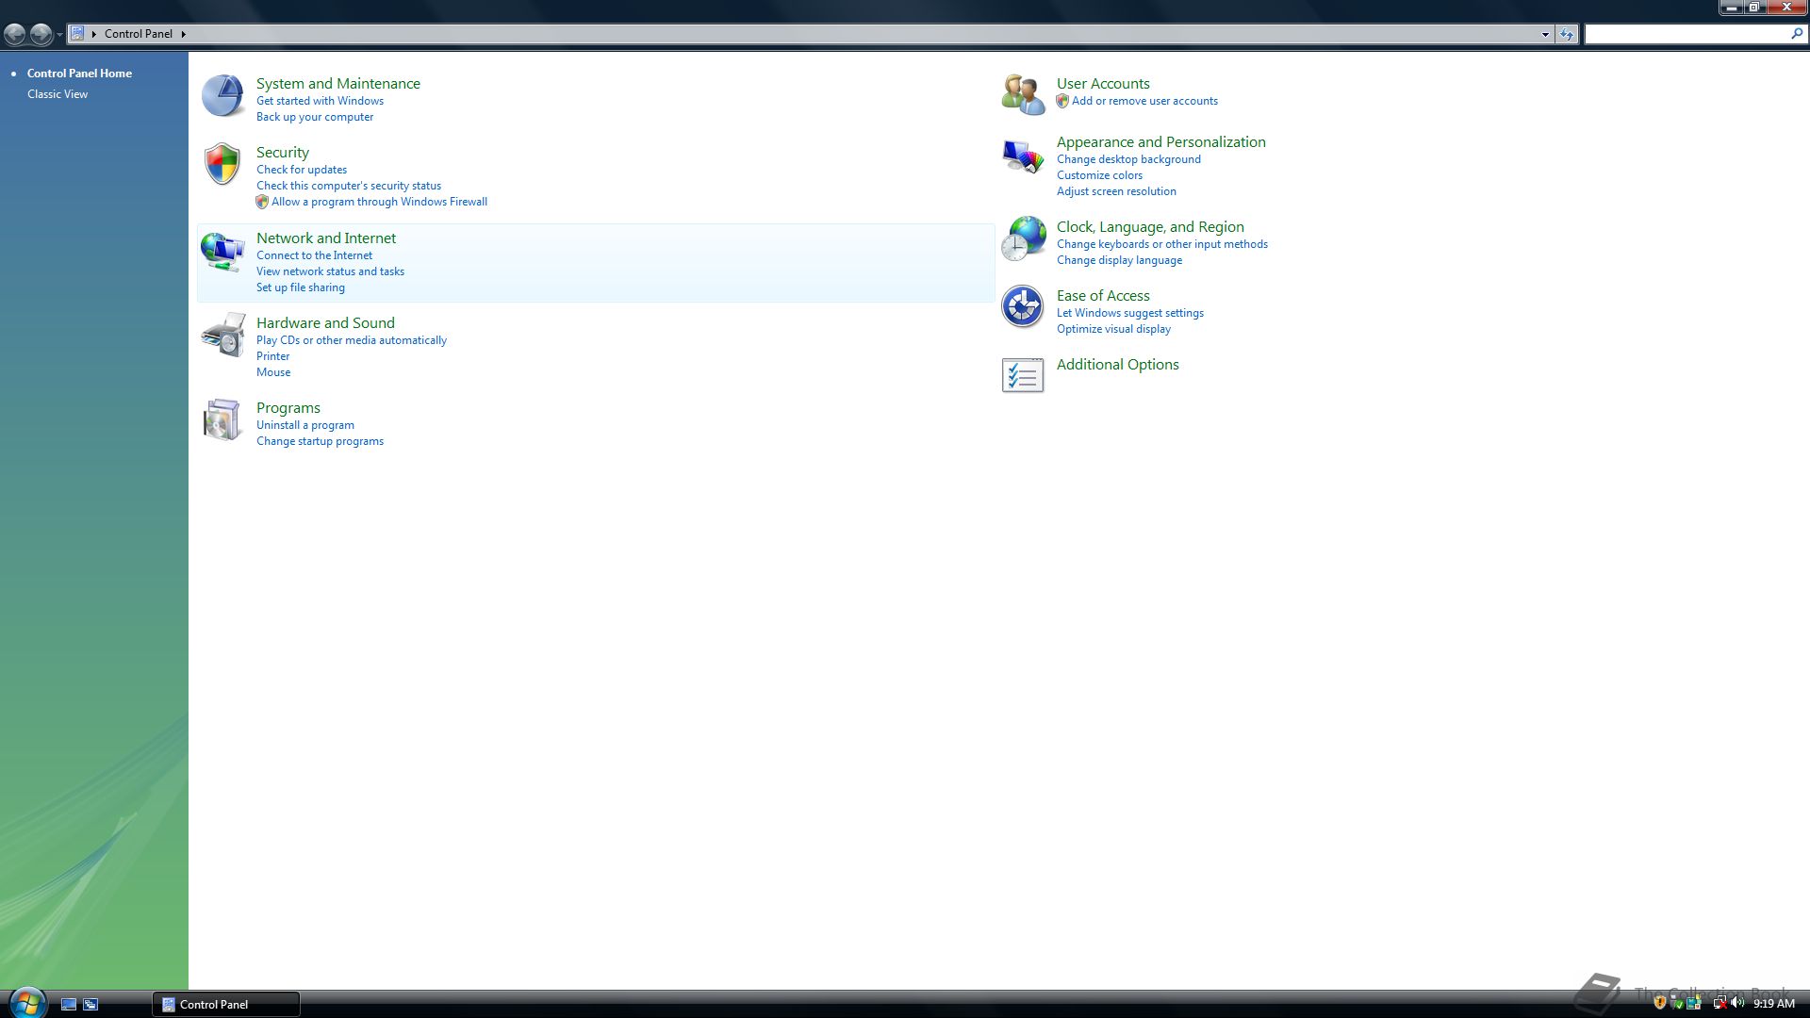Click the User Accounts people icon
Screen dimensions: 1810x1018
click(x=1023, y=95)
